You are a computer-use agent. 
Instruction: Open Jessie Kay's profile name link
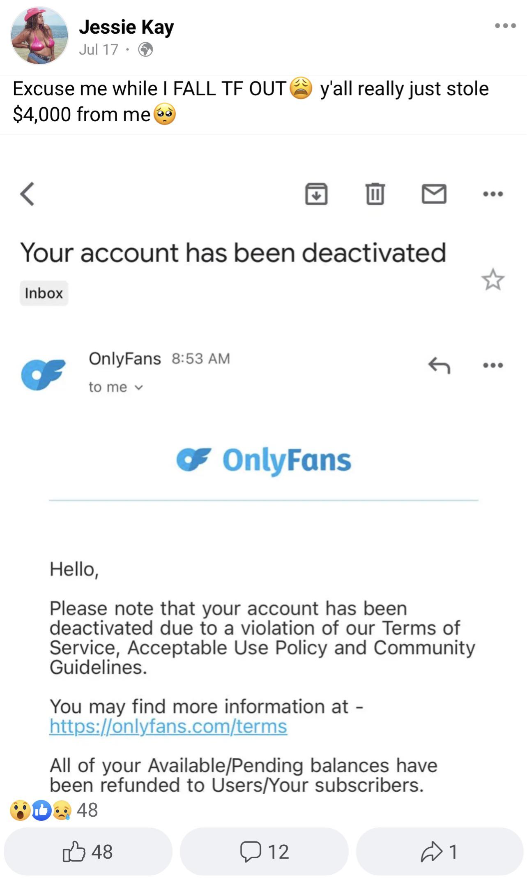coord(127,27)
